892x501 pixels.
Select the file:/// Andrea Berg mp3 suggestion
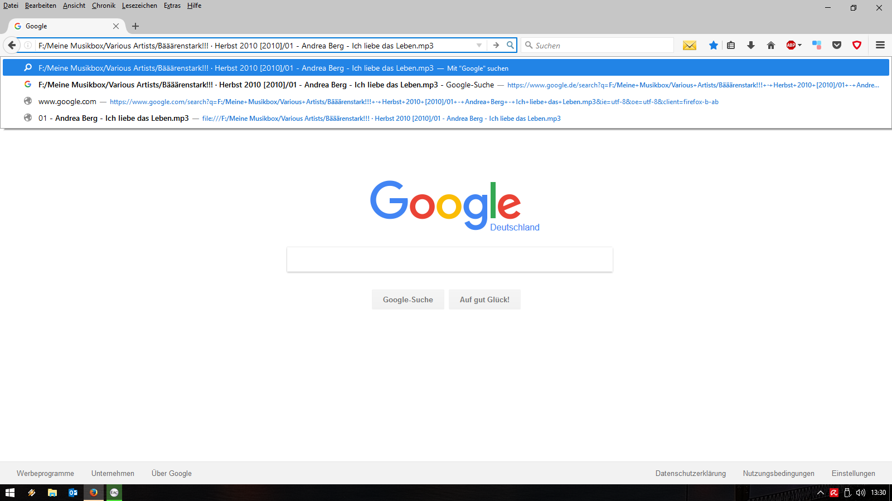pyautogui.click(x=446, y=118)
